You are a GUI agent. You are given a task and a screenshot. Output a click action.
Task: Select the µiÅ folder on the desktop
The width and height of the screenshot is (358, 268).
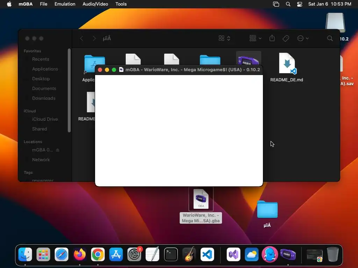tap(267, 214)
